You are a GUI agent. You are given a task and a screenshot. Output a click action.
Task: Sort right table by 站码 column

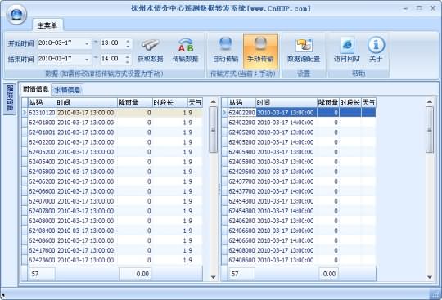[241, 102]
